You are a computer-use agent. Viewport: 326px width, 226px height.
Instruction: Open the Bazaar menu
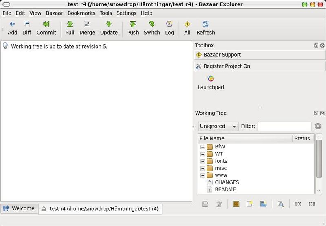(x=54, y=13)
